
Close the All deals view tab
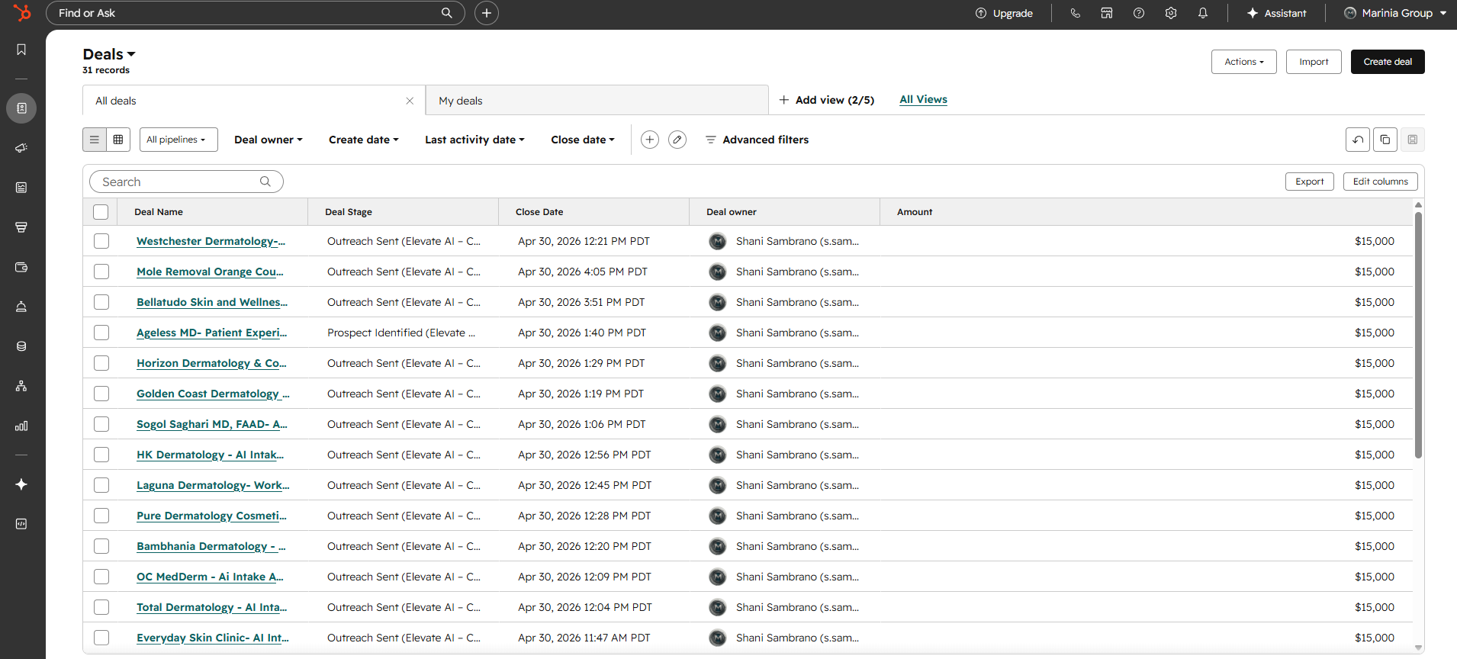(x=410, y=101)
